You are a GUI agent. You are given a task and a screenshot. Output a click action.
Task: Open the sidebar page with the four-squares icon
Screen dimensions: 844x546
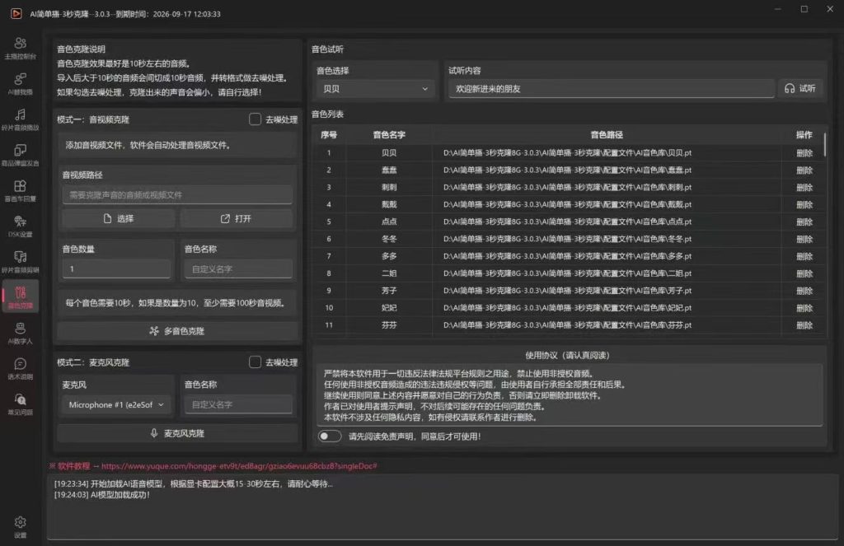point(21,190)
